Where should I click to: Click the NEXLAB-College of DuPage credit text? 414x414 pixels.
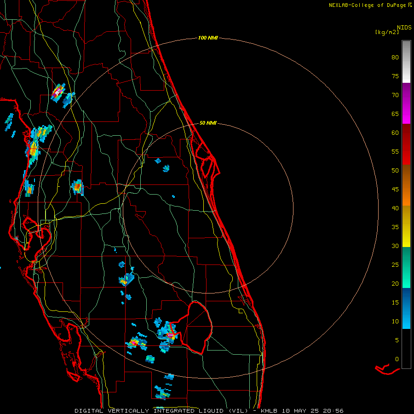(367, 5)
